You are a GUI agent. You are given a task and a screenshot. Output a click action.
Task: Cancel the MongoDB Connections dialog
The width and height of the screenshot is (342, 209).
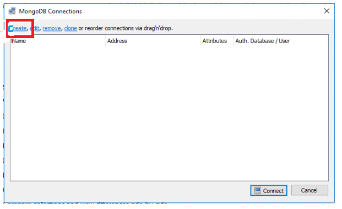point(310,190)
